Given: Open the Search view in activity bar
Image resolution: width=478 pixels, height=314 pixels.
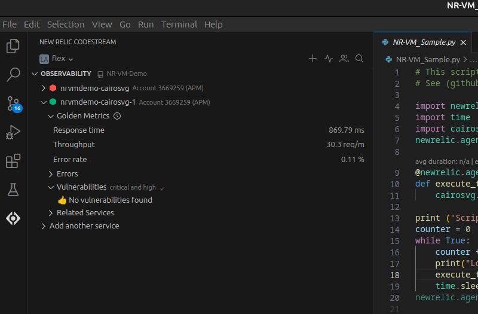Looking at the screenshot, I should tap(13, 74).
